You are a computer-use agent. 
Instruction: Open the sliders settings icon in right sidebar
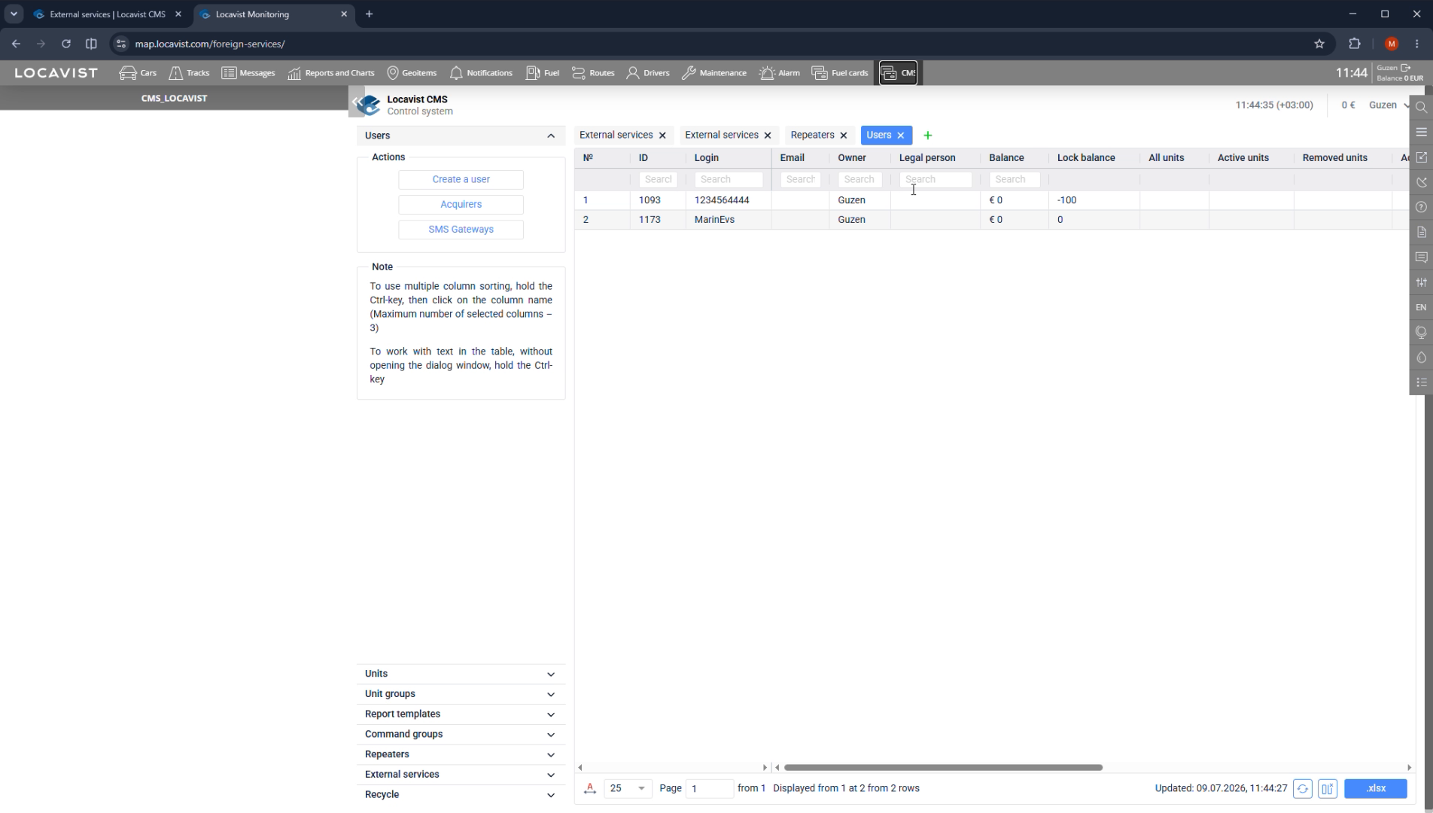point(1421,282)
